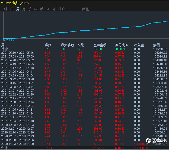This screenshot has height=150, width=169.
Task: Select week row 2021.03.22 ~ 2021.03.28
Action: [x=17, y=79]
